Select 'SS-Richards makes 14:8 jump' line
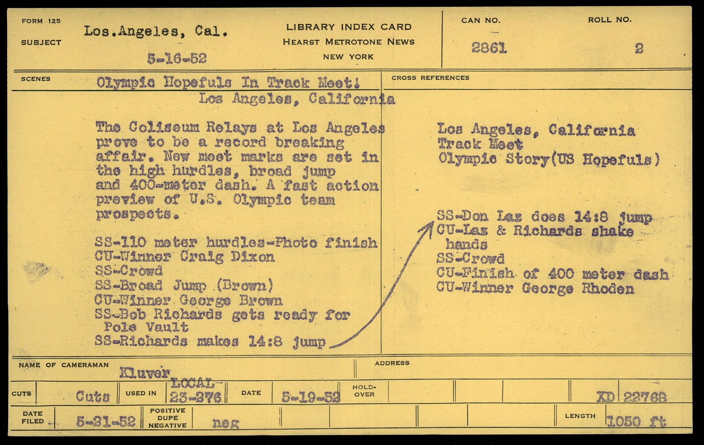 click(x=210, y=341)
